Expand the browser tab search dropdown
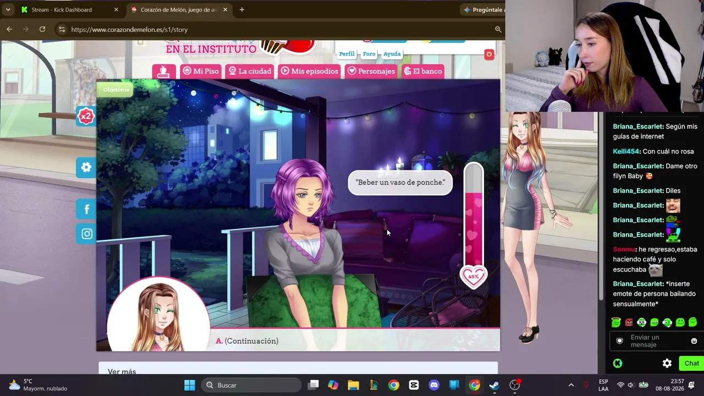The image size is (704, 396). click(x=8, y=9)
